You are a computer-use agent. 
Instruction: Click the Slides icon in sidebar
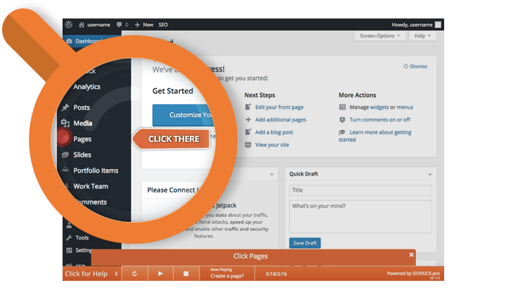pos(65,155)
